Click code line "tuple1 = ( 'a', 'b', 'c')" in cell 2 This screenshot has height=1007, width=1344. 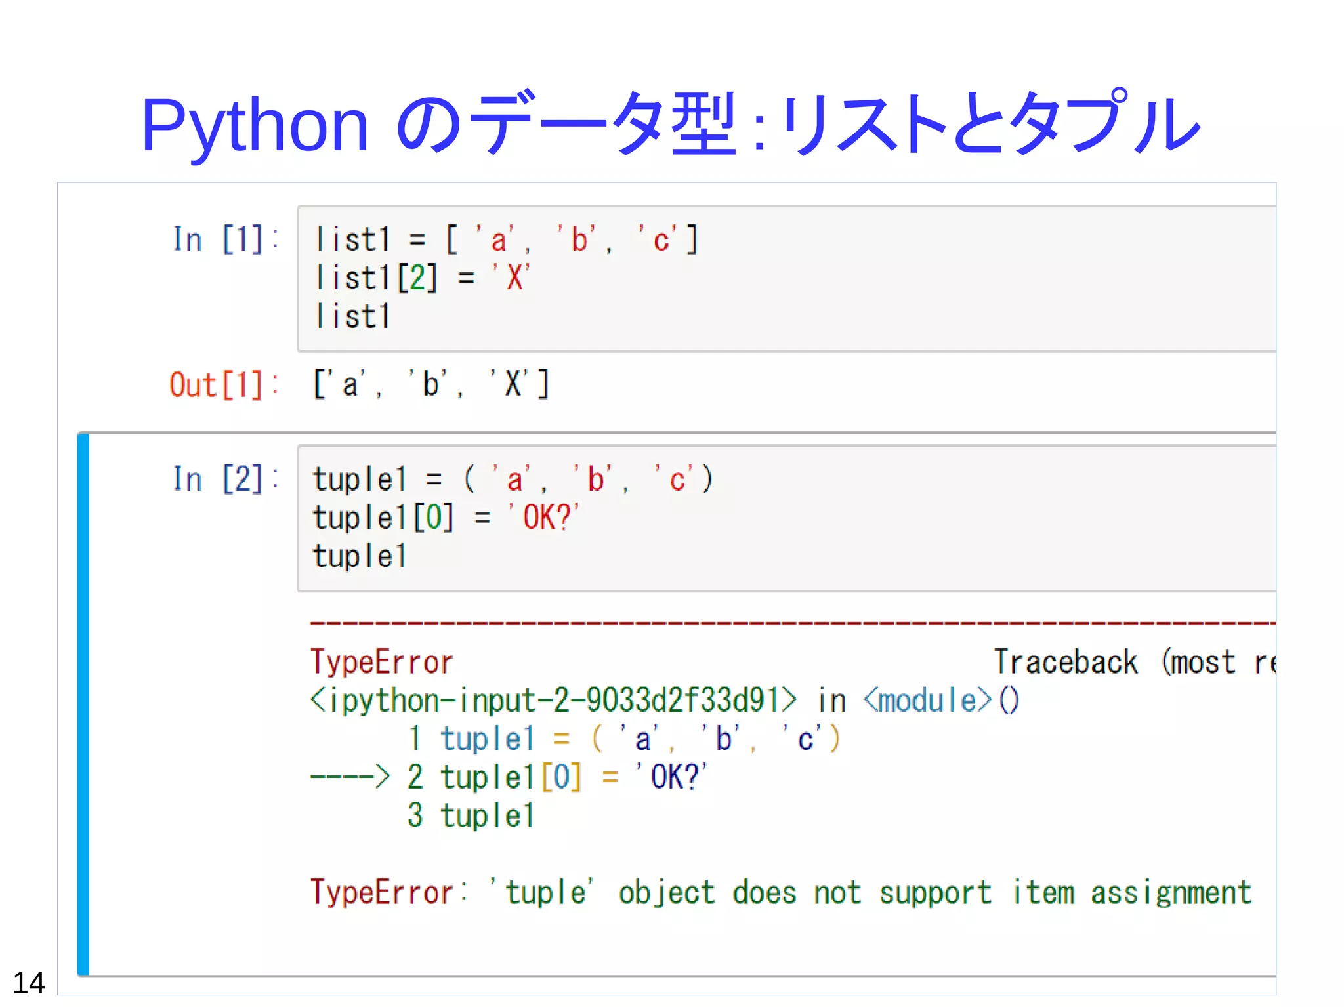513,479
